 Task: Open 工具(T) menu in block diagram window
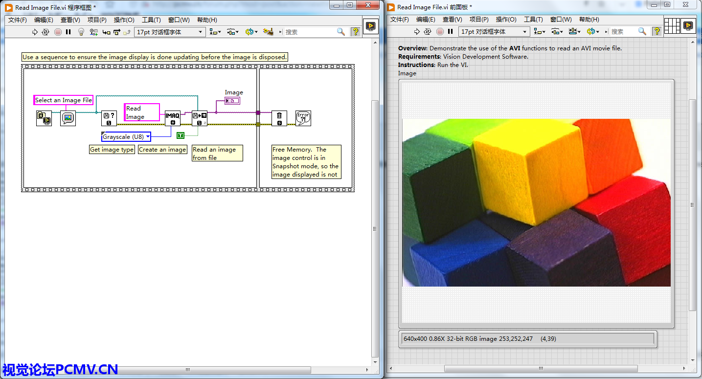tap(151, 20)
